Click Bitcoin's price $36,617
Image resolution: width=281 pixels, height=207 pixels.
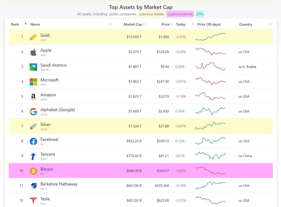point(163,171)
